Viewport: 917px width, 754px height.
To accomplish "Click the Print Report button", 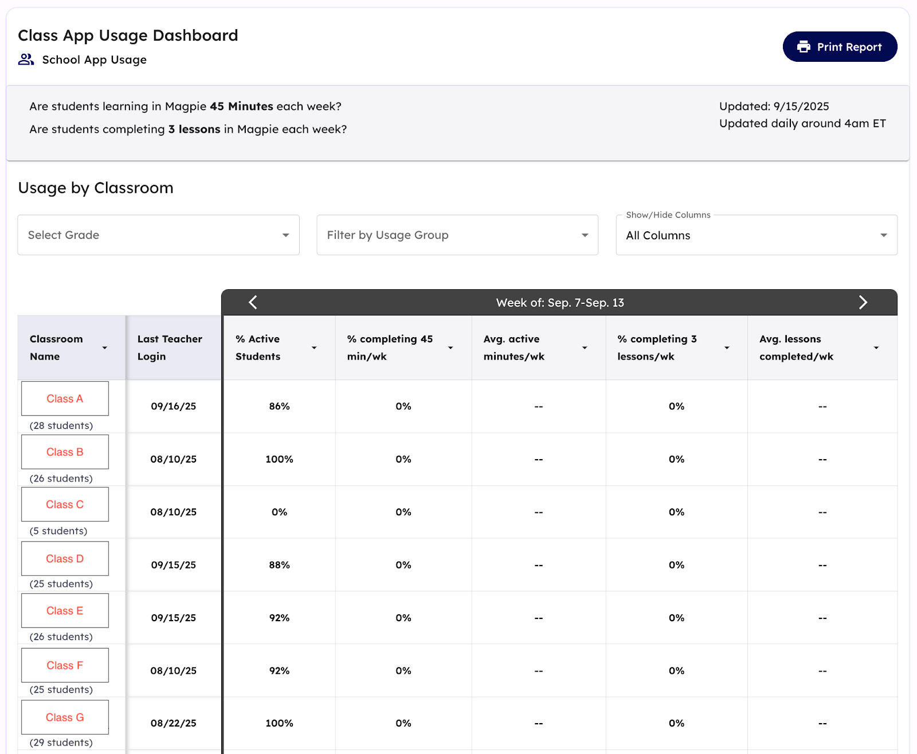I will pos(840,47).
